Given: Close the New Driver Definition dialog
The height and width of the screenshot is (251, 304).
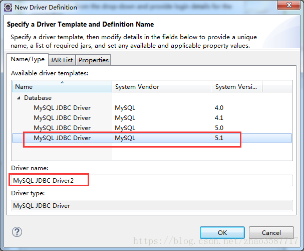Looking at the screenshot, I should coord(288,5).
